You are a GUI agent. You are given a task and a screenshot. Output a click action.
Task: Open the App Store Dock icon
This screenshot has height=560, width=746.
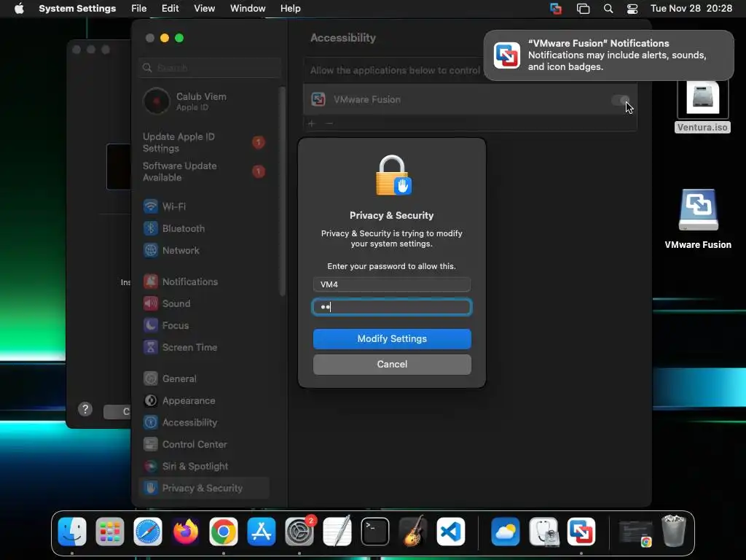(262, 532)
